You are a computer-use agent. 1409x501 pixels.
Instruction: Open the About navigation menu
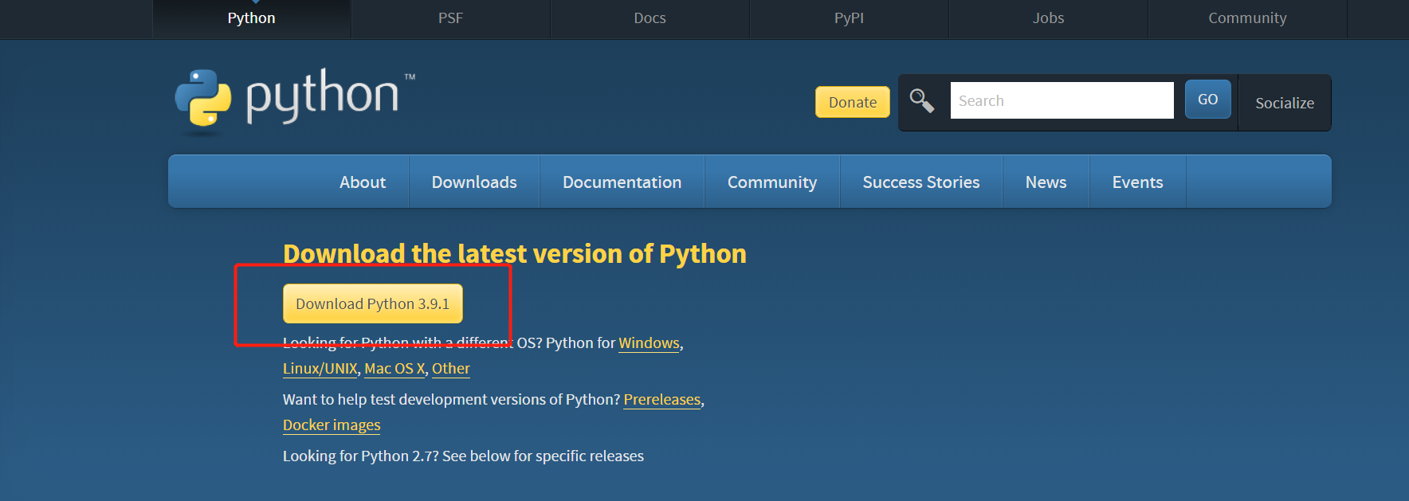pos(363,182)
